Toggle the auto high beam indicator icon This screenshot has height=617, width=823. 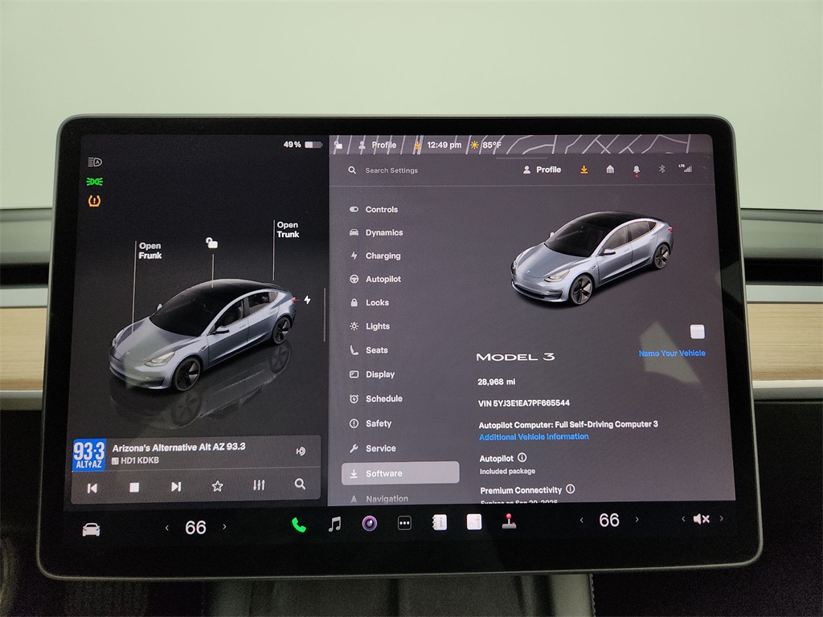point(95,162)
